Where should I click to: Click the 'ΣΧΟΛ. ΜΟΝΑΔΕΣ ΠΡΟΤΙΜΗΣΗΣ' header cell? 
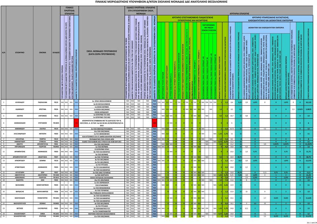(x=102, y=53)
